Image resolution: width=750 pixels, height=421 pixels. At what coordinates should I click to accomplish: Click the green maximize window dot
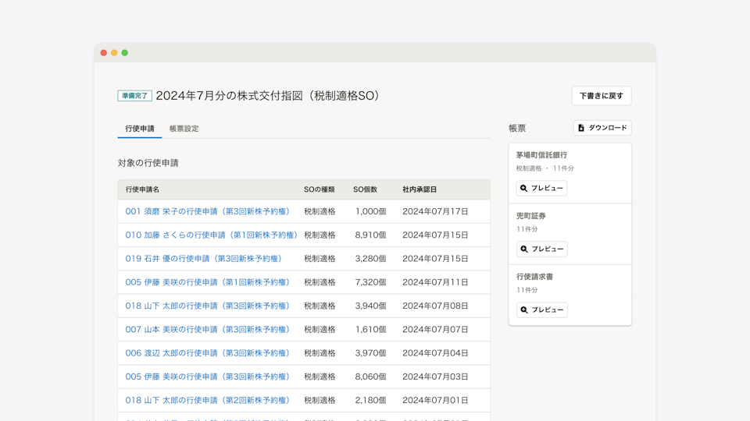[124, 53]
